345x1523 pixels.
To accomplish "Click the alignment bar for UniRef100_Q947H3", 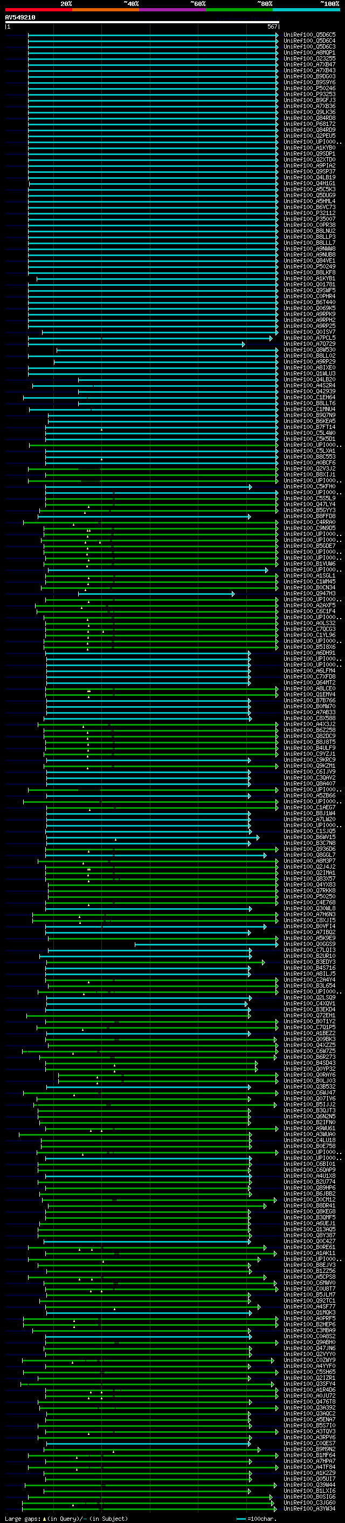I will coord(156,594).
